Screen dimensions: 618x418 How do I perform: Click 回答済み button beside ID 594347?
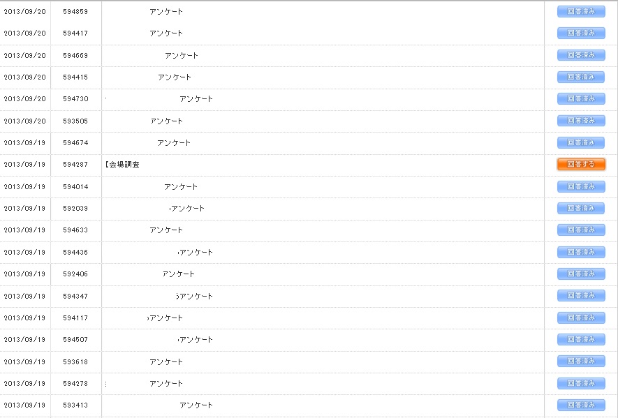click(x=581, y=296)
